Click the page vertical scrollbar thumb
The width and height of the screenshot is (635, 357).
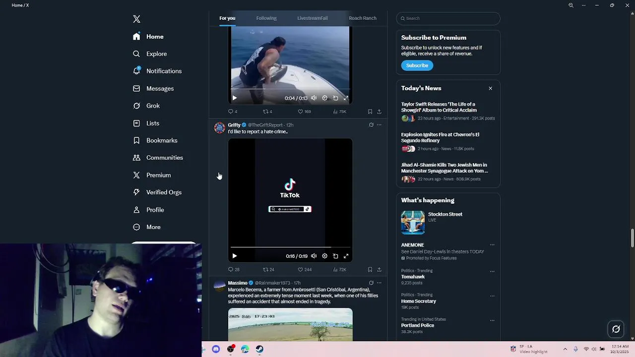(632, 238)
